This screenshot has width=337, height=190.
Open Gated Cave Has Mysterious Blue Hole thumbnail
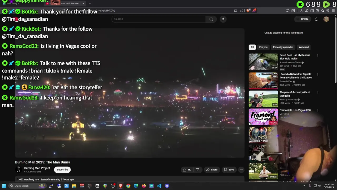click(263, 62)
